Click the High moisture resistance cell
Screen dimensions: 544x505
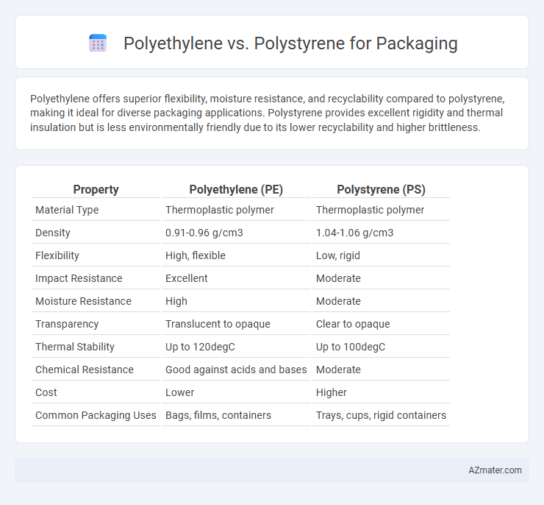click(176, 301)
